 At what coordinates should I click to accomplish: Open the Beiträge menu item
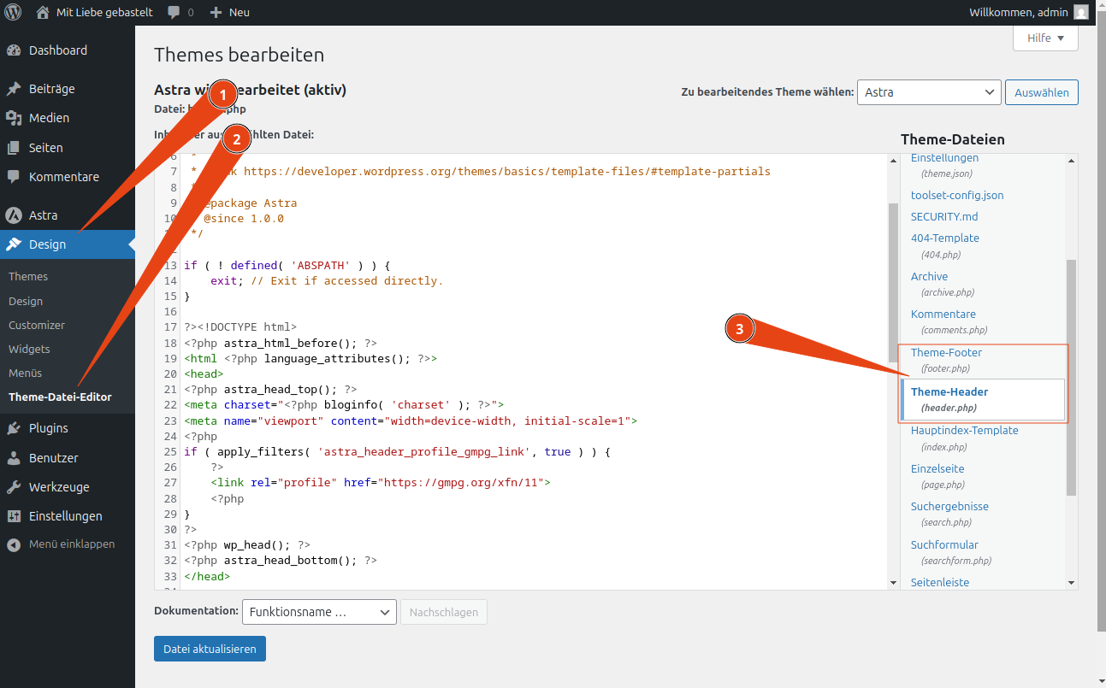click(68, 89)
